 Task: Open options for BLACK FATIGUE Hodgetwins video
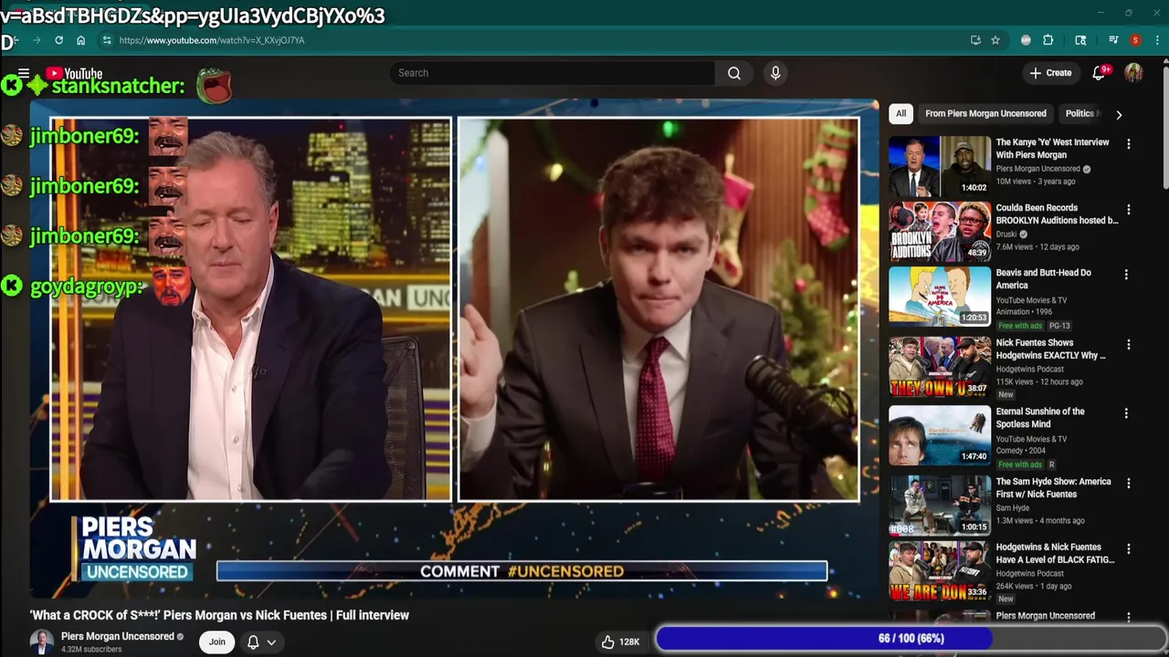click(x=1128, y=549)
